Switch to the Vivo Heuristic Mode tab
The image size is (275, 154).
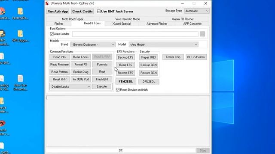tap(128, 19)
